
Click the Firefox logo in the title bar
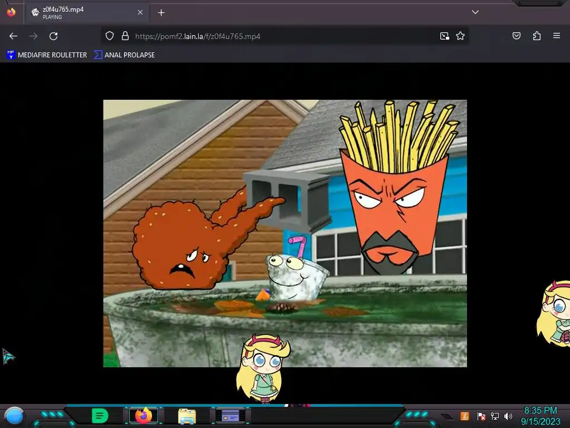click(x=11, y=12)
